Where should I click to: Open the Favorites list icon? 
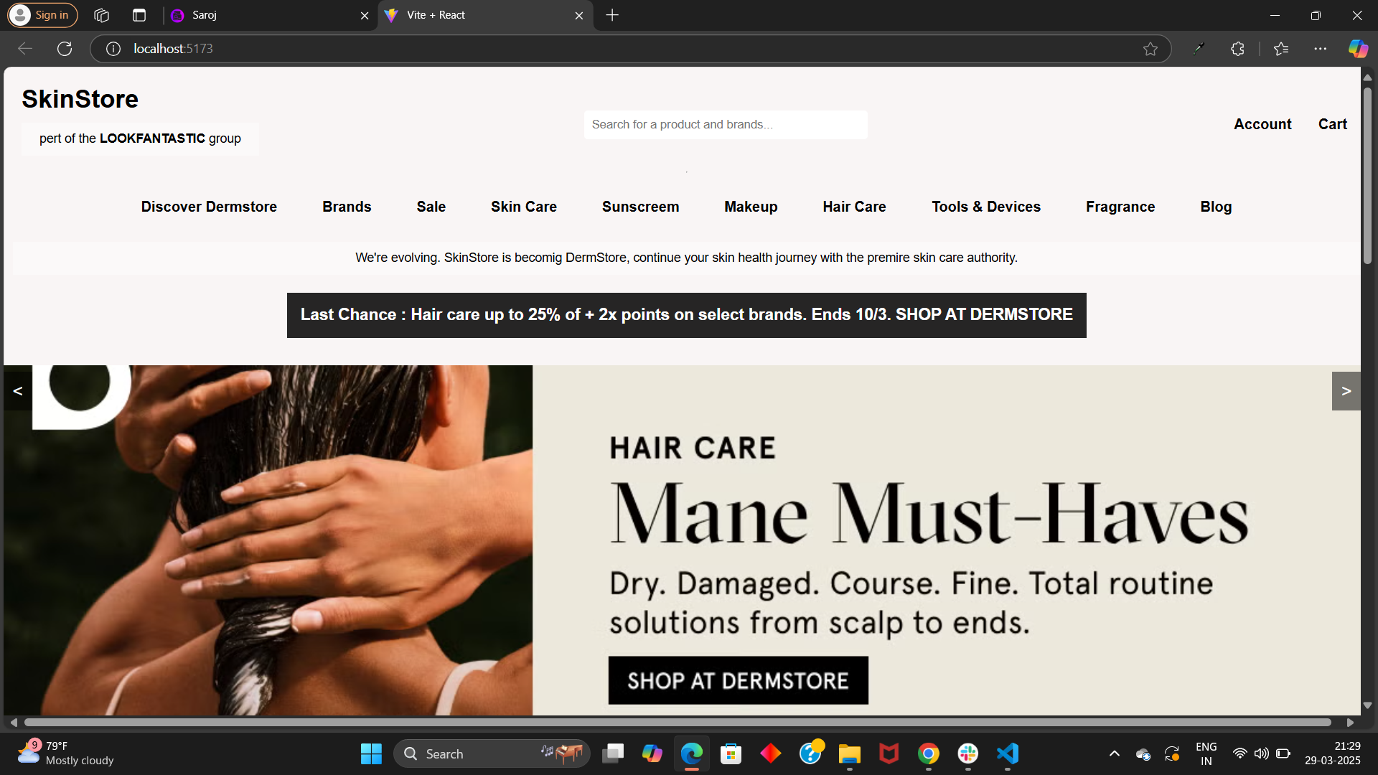click(1281, 49)
